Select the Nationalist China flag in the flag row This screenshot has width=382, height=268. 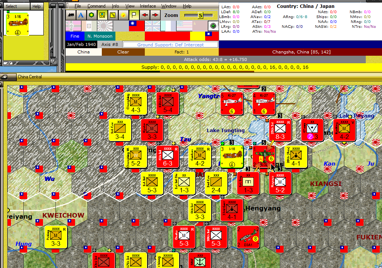[137, 26]
